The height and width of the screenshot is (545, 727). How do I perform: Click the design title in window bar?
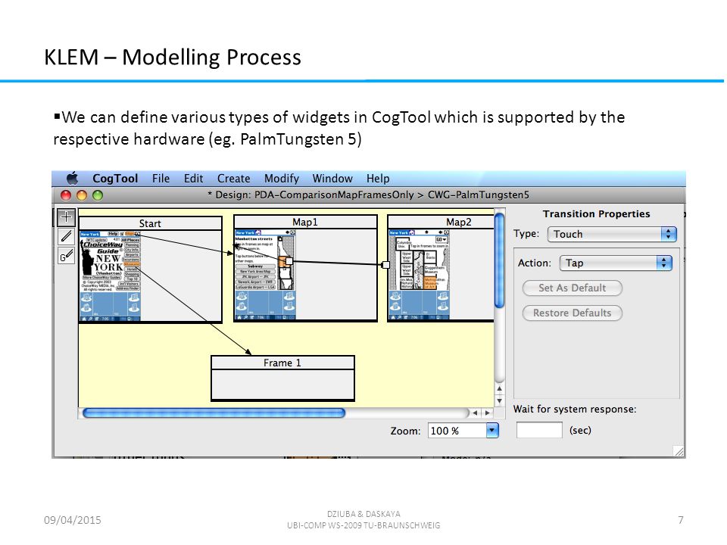pyautogui.click(x=368, y=195)
